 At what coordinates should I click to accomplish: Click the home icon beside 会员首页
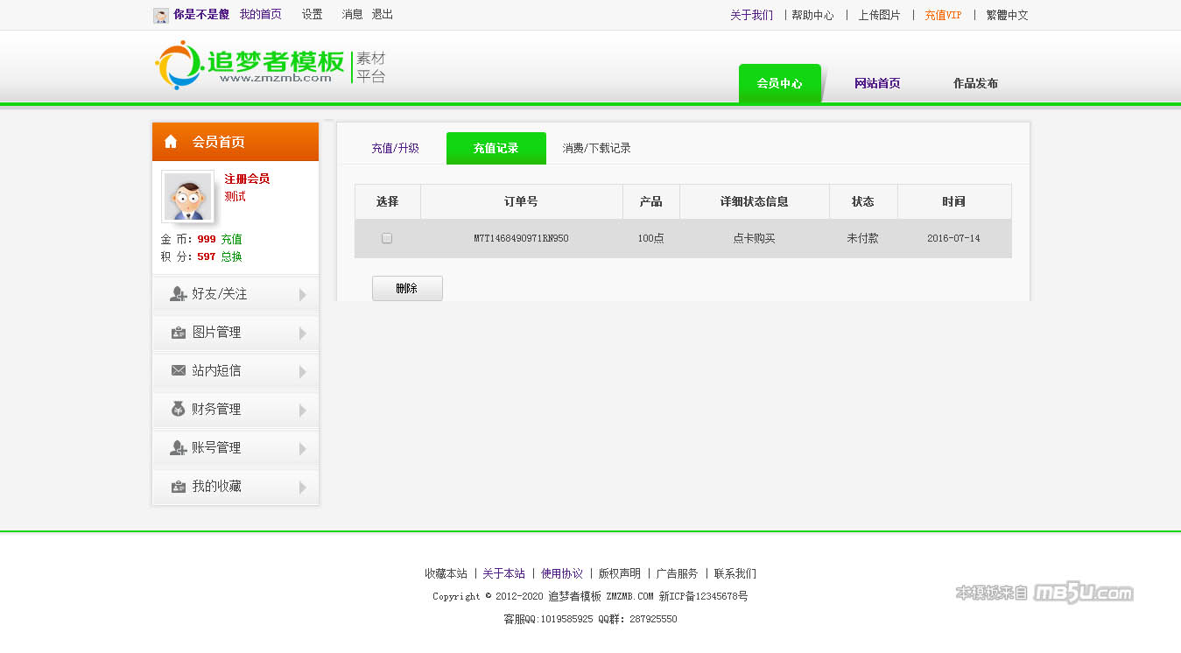[x=171, y=142]
